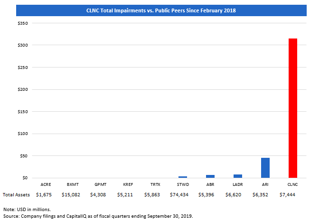Click the LADR impairment bar

click(238, 176)
